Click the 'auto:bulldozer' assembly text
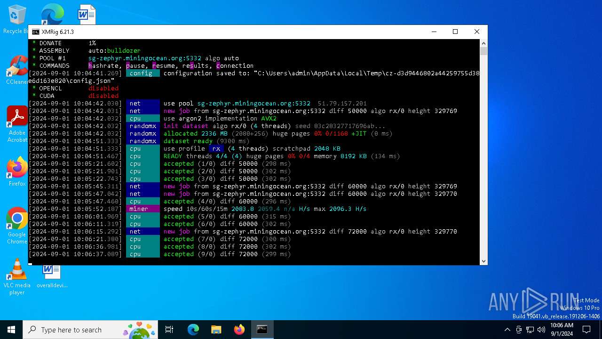602x339 pixels. (114, 51)
